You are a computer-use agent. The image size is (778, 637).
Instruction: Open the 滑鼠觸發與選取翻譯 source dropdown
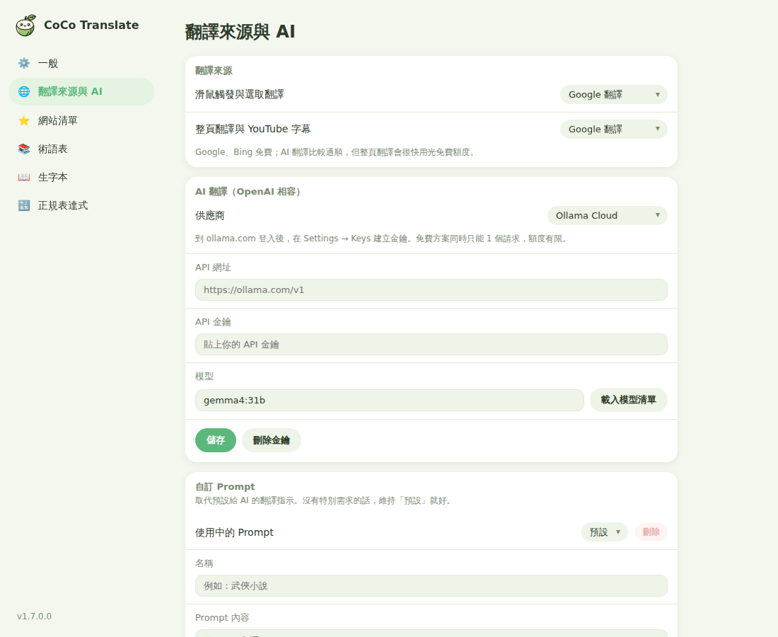coord(614,94)
